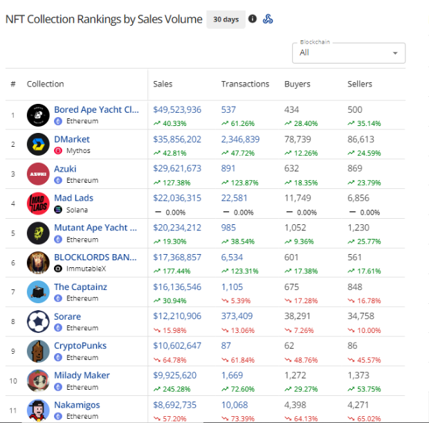Screen dimensions: 429x423
Task: Click the Buyers column header
Action: (x=298, y=84)
